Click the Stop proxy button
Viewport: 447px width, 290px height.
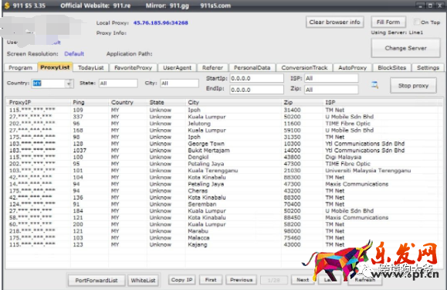pyautogui.click(x=413, y=86)
